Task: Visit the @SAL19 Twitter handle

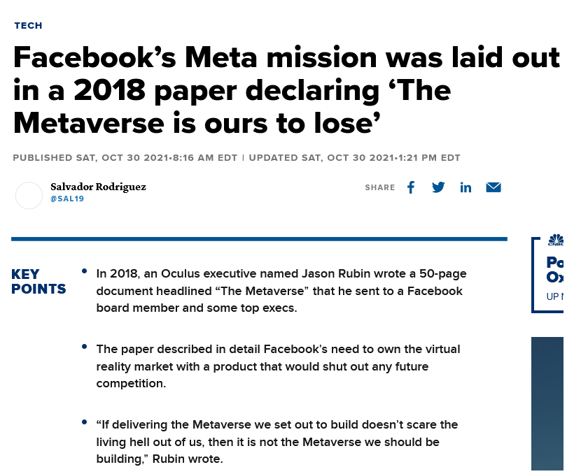Action: 67,199
